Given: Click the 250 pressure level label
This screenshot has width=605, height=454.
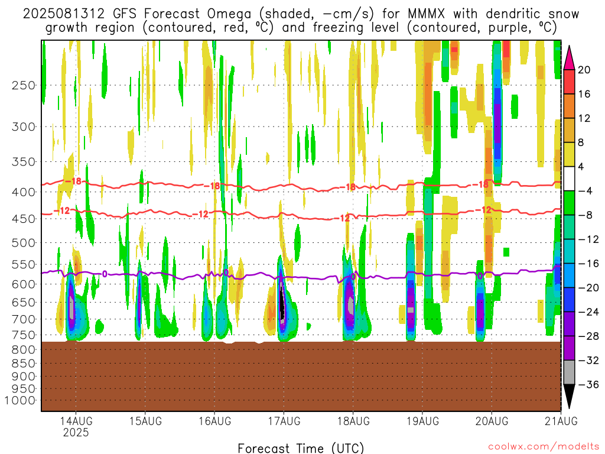Looking at the screenshot, I should [x=24, y=85].
